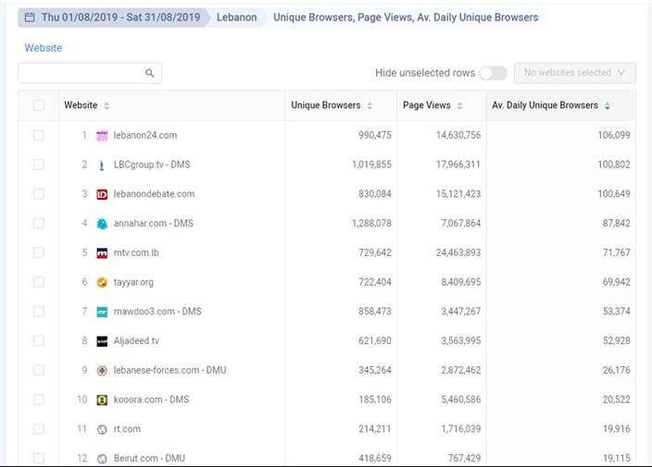This screenshot has width=652, height=467.
Task: Click the Website column header label
Action: coord(81,105)
